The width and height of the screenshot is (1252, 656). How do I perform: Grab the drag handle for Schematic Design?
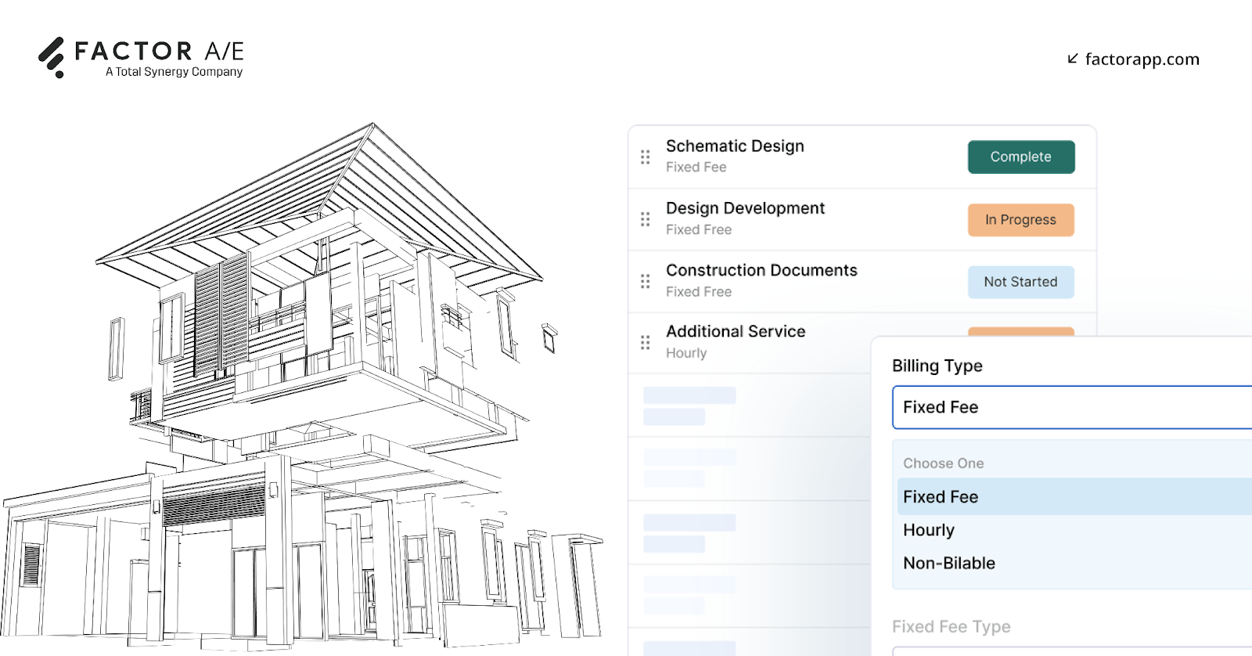click(646, 157)
